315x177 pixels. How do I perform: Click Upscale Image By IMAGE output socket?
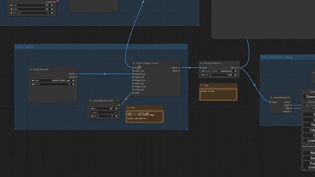coord(238,68)
